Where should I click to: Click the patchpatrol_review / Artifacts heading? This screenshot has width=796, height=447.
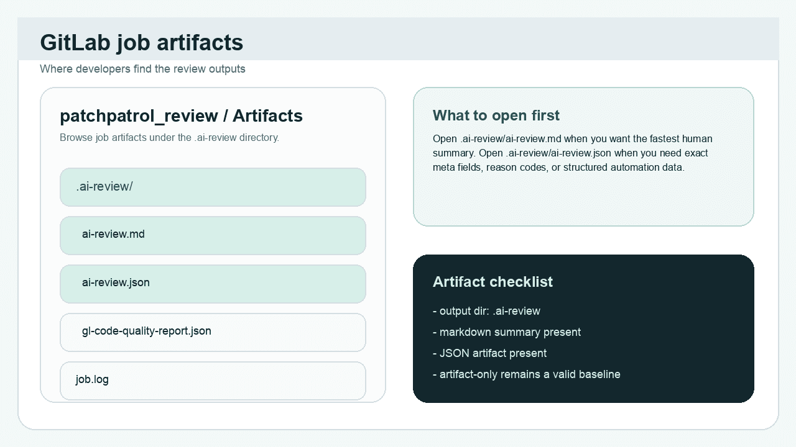181,116
